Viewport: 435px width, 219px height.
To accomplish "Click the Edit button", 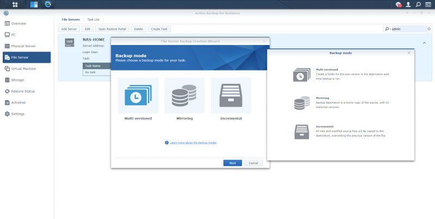I will coord(88,29).
